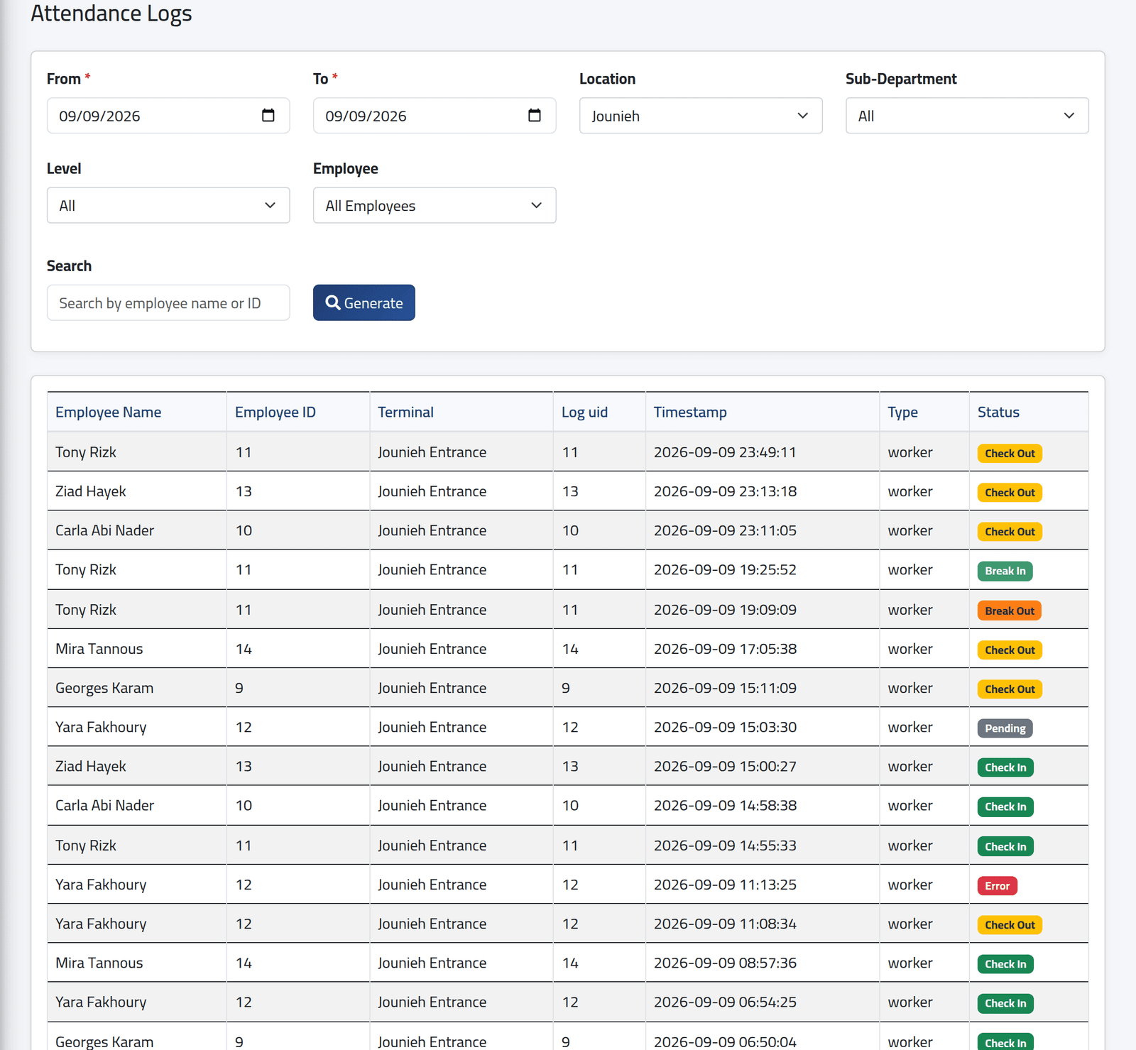This screenshot has width=1136, height=1050.
Task: Click the Check In badge at 08:57:36
Action: tap(1005, 964)
